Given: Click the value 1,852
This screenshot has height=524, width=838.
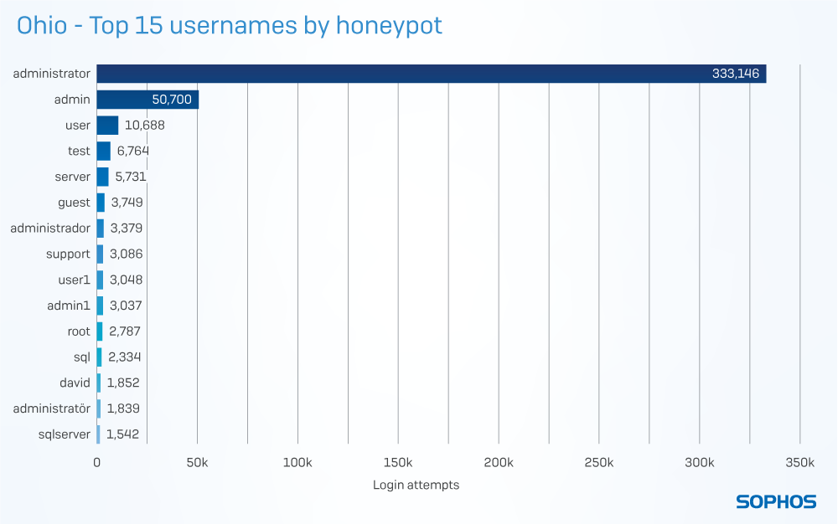Looking at the screenshot, I should 123,383.
